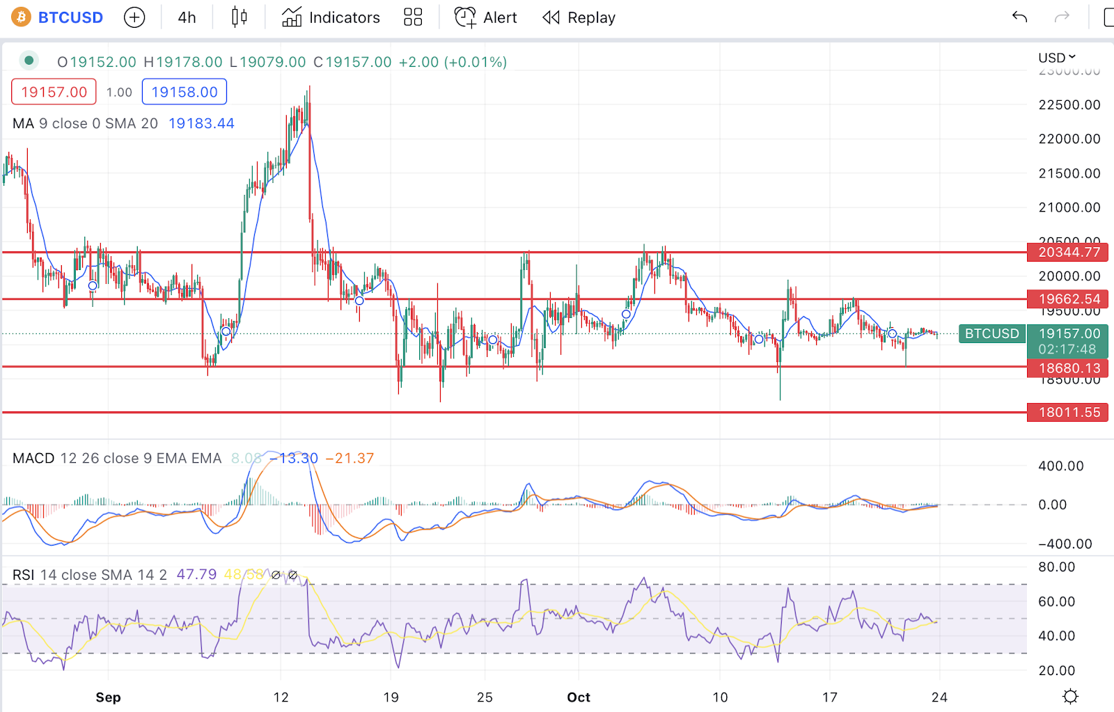1114x712 pixels.
Task: Open the four-squares indicator templates icon
Action: click(413, 17)
